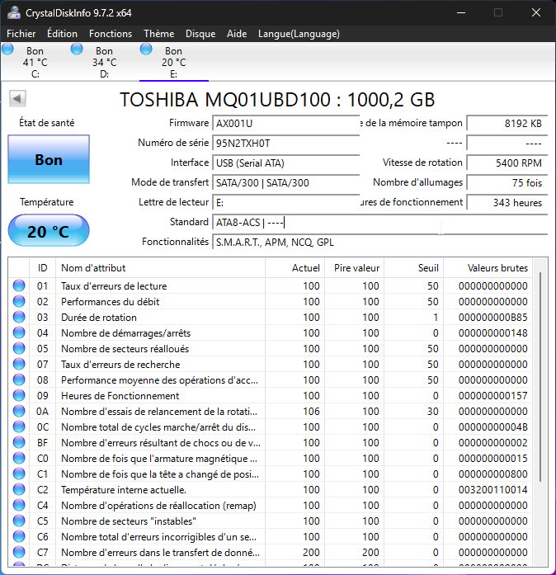
Task: Click the Firmware field AX001U
Action: 285,123
